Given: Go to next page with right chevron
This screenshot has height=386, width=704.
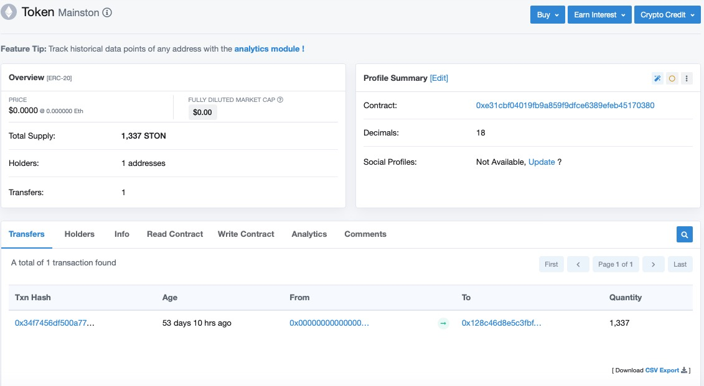Looking at the screenshot, I should point(653,264).
